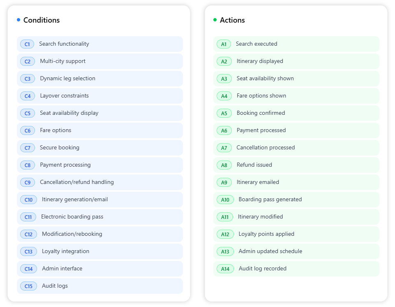Select the A14 Audit log recorded badge

(x=225, y=269)
